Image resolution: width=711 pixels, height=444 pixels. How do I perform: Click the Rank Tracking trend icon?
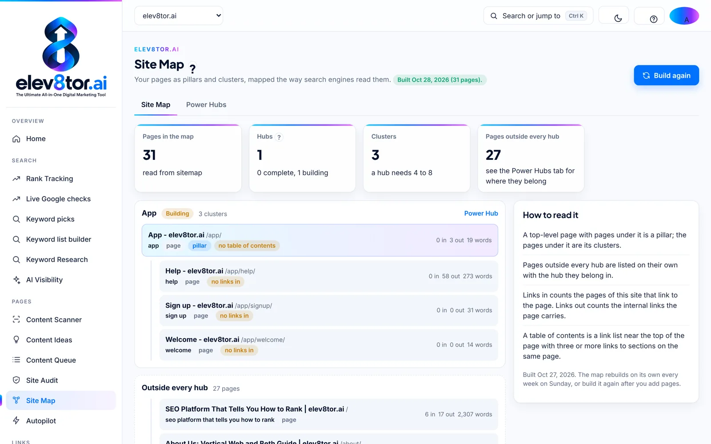click(16, 179)
